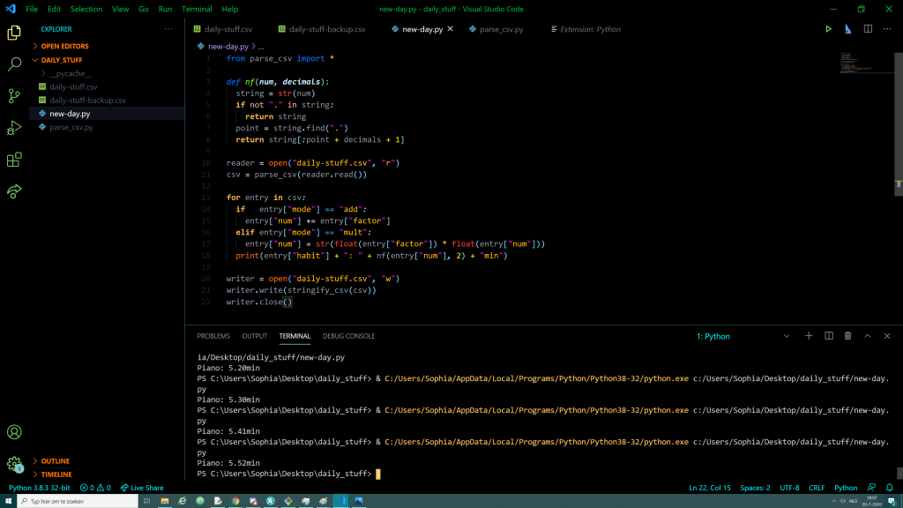903x508 pixels.
Task: Kill the terminal with trash icon
Action: (x=848, y=336)
